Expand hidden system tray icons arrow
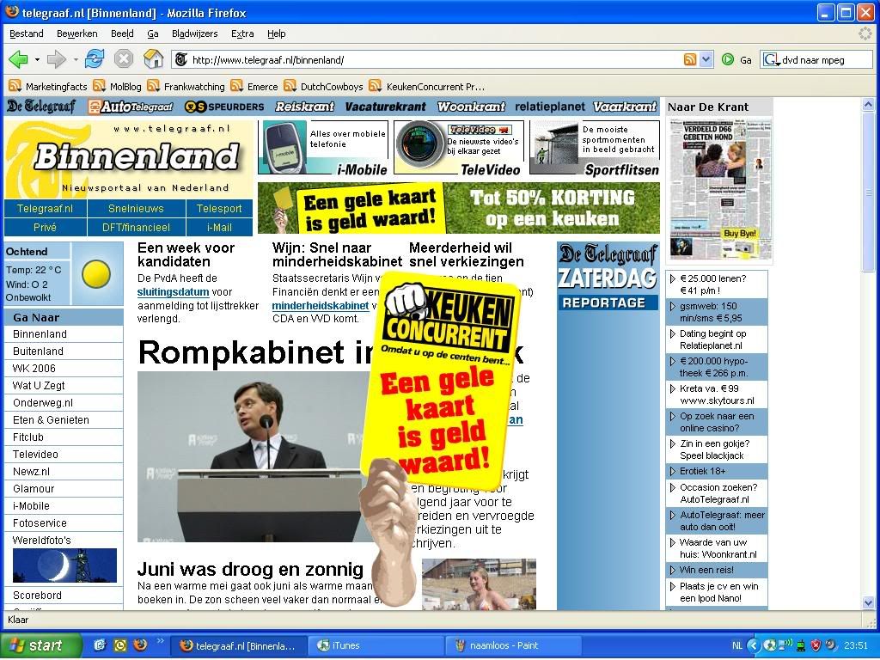 click(x=754, y=645)
